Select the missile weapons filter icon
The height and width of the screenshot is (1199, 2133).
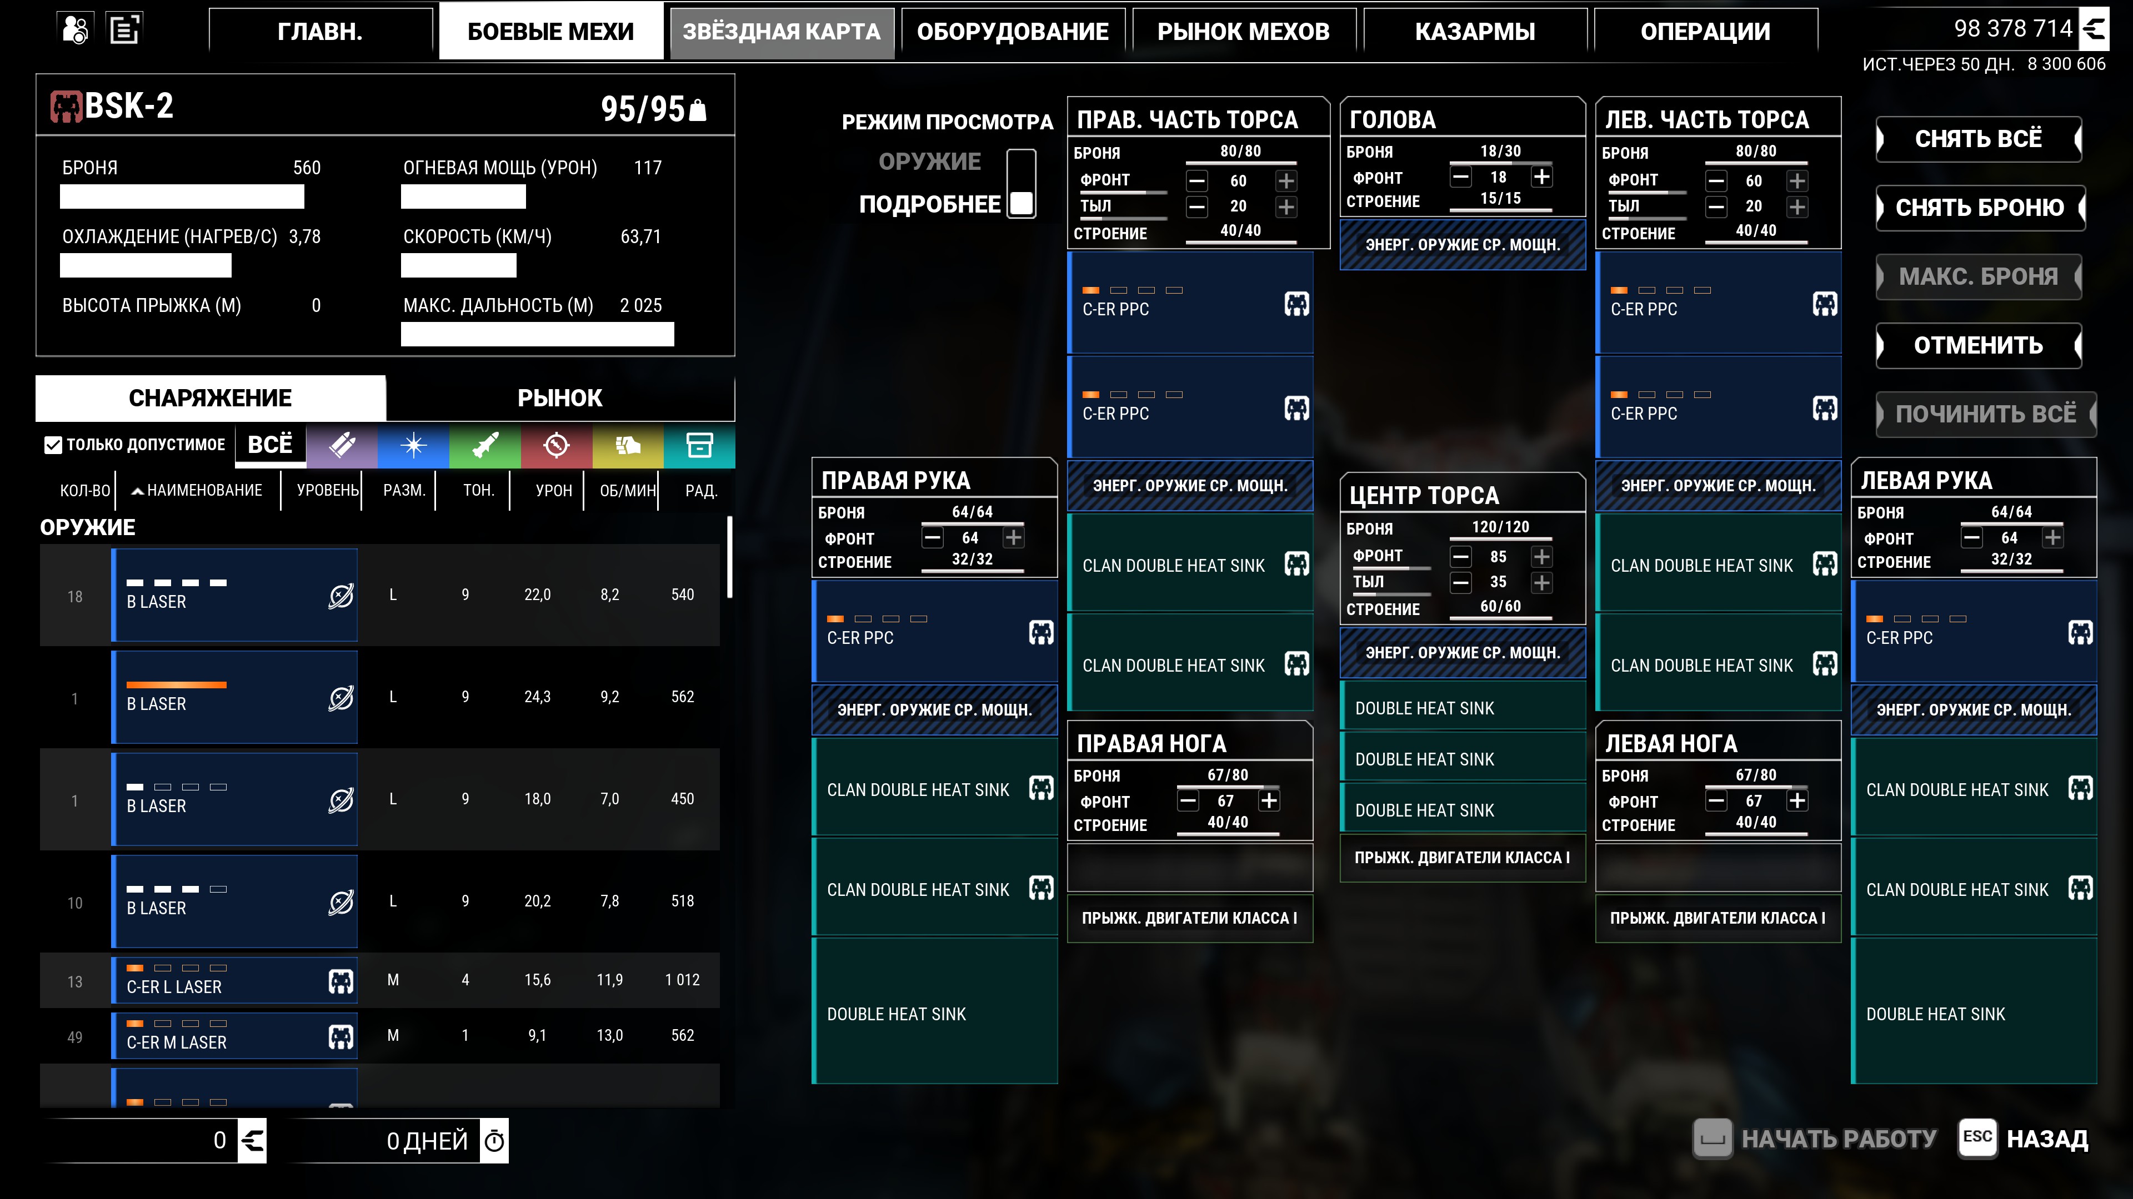pos(484,445)
